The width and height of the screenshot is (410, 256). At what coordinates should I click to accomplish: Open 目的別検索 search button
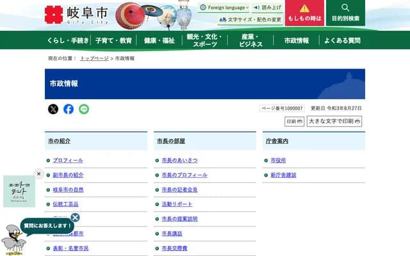coord(345,13)
